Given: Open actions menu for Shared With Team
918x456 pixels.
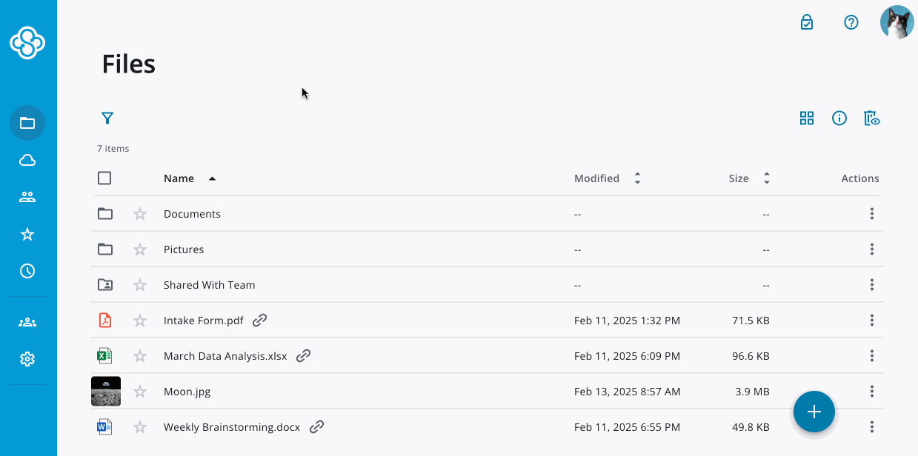Looking at the screenshot, I should pyautogui.click(x=872, y=285).
